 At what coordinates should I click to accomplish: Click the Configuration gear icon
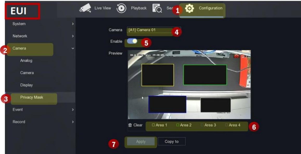point(189,9)
